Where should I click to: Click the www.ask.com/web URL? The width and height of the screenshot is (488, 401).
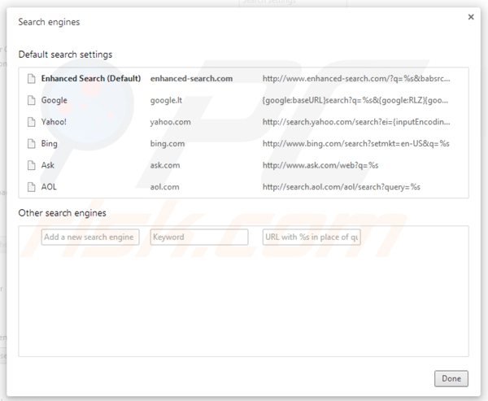(320, 165)
